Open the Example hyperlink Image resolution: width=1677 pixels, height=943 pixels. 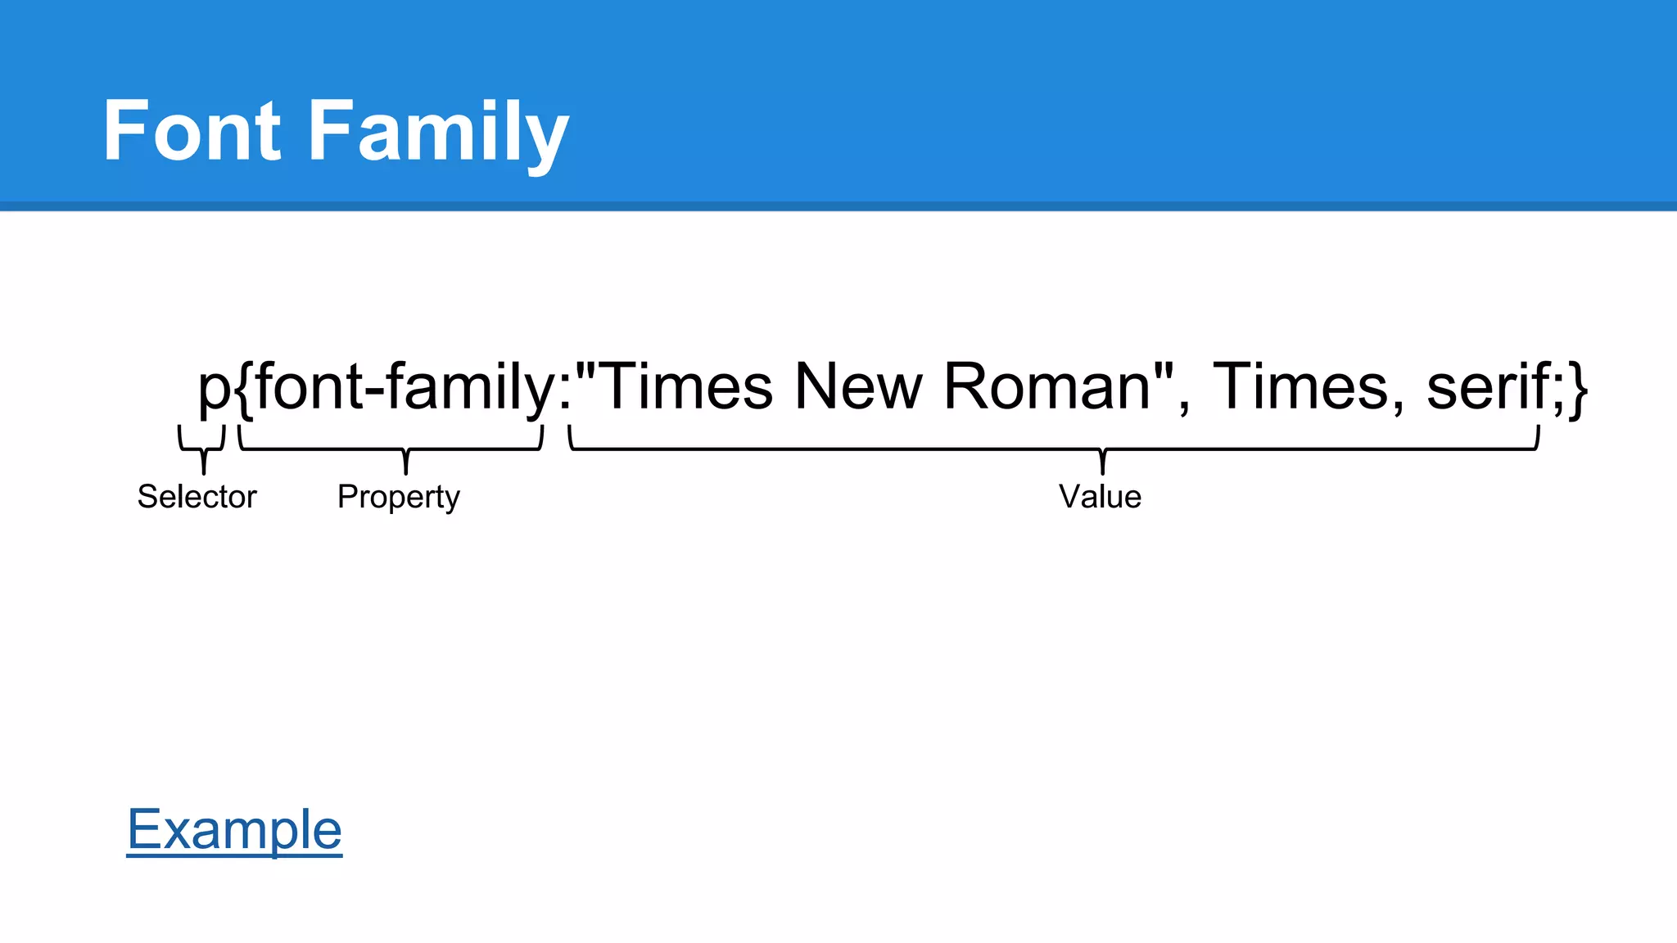coord(234,830)
